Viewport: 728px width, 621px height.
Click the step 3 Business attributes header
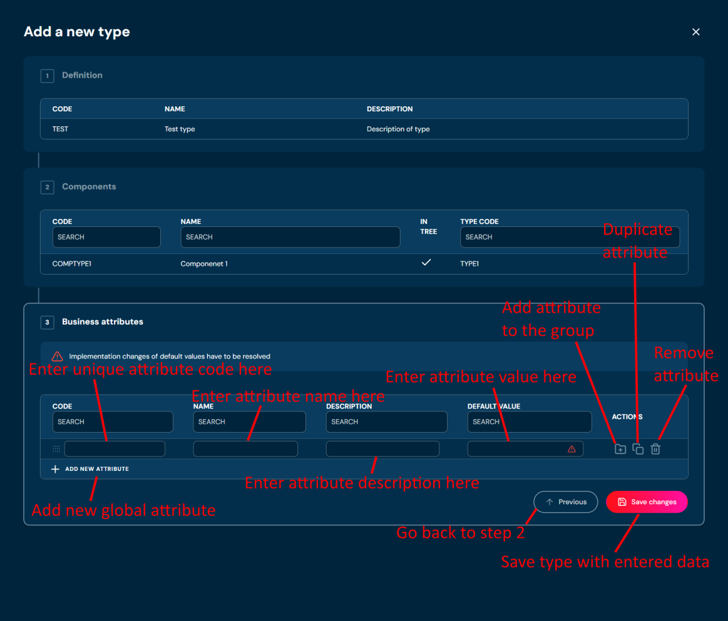102,322
